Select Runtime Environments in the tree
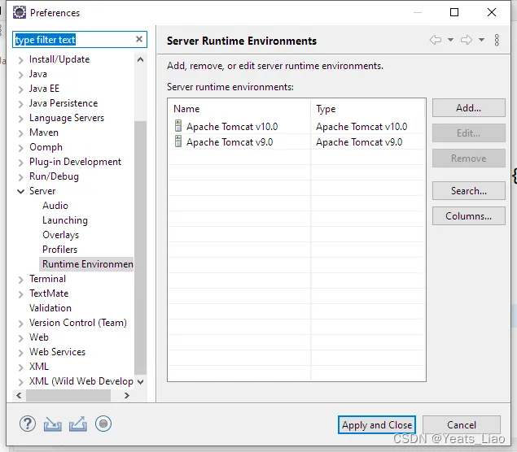This screenshot has width=517, height=452. coord(87,264)
